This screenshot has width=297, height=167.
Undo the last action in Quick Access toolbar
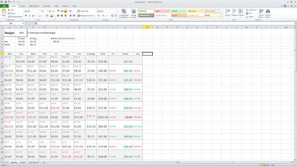point(9,2)
